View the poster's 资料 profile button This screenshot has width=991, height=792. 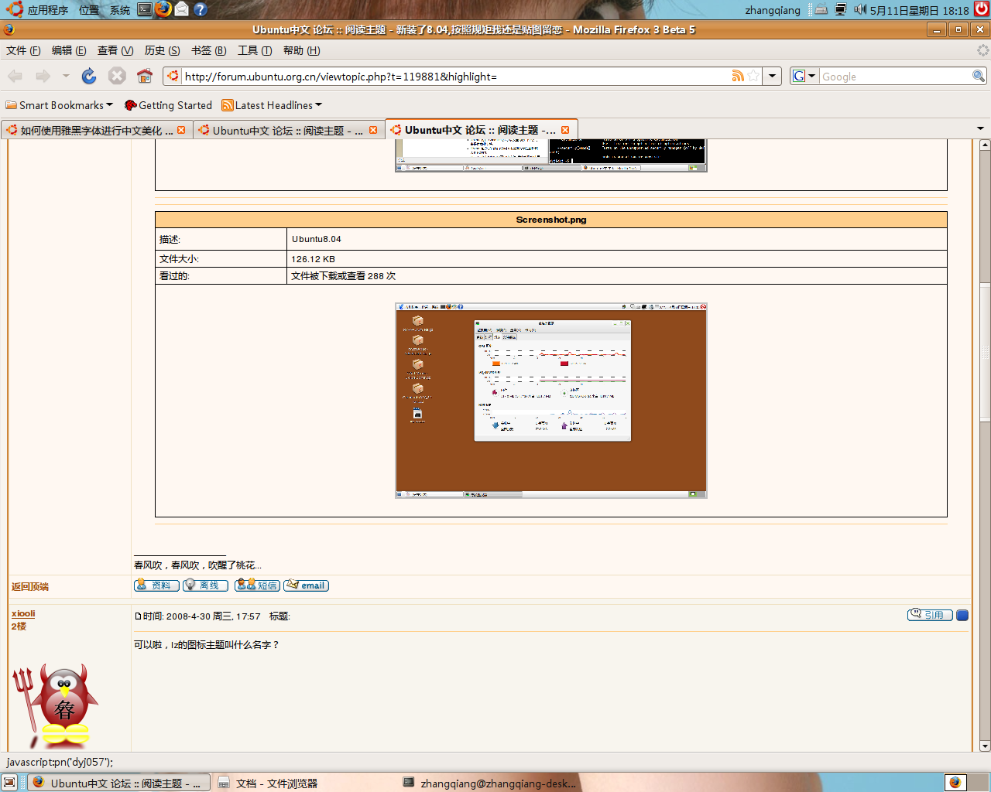tap(156, 585)
